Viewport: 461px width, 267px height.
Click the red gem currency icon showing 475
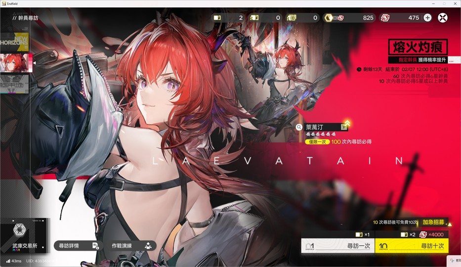385,18
